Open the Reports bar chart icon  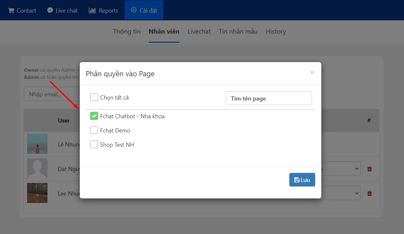92,10
